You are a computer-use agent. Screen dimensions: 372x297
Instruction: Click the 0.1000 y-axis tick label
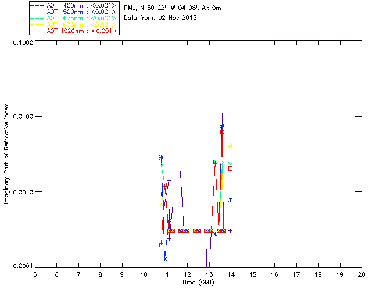pos(23,42)
